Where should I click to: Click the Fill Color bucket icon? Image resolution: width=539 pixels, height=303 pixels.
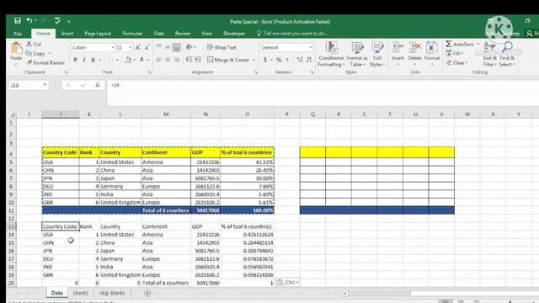pos(128,60)
